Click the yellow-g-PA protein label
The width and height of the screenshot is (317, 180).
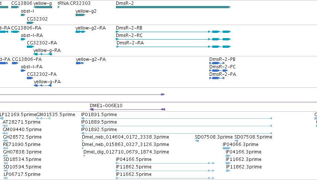coord(47,82)
